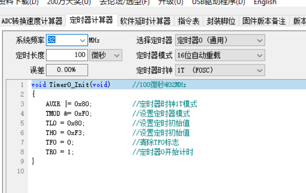This screenshot has height=193, width=306.
Task: Switch language via English menu
Action: 265,2
